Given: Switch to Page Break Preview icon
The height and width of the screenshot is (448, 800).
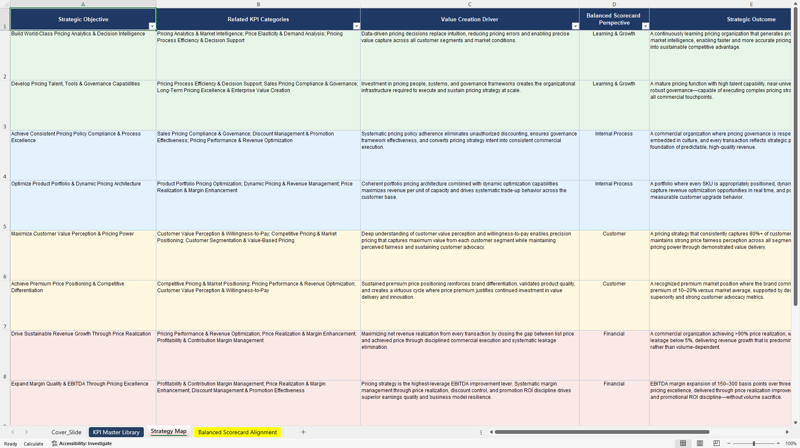Looking at the screenshot, I should [x=717, y=443].
